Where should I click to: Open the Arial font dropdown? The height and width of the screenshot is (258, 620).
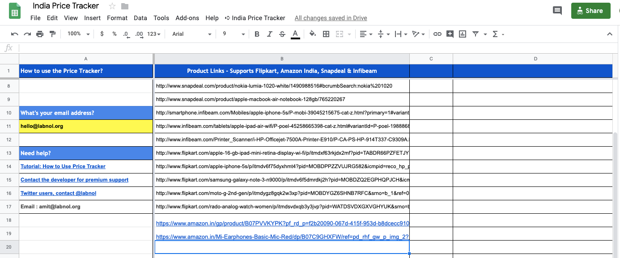[x=192, y=34]
